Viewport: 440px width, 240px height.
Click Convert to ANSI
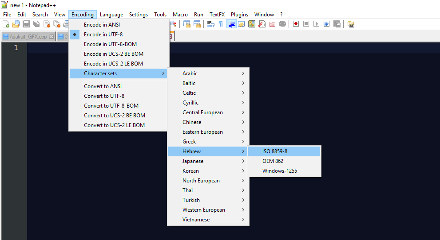(x=119, y=86)
